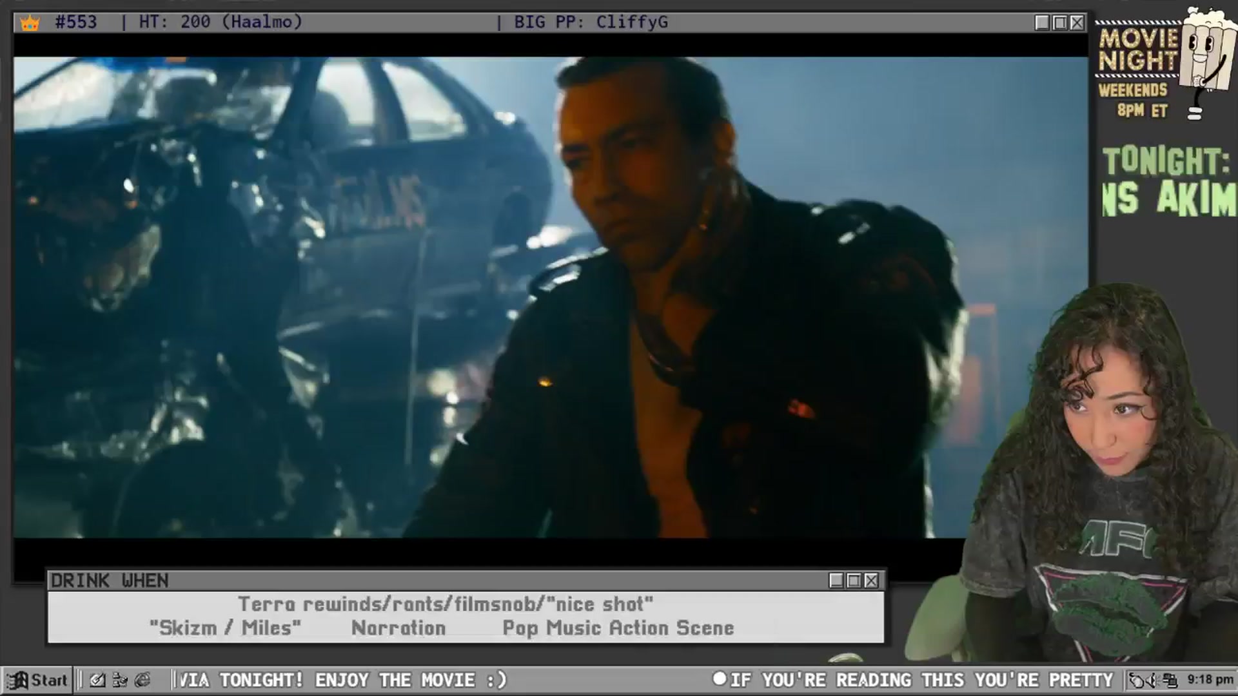Click the crown icon in the title bar

30,23
